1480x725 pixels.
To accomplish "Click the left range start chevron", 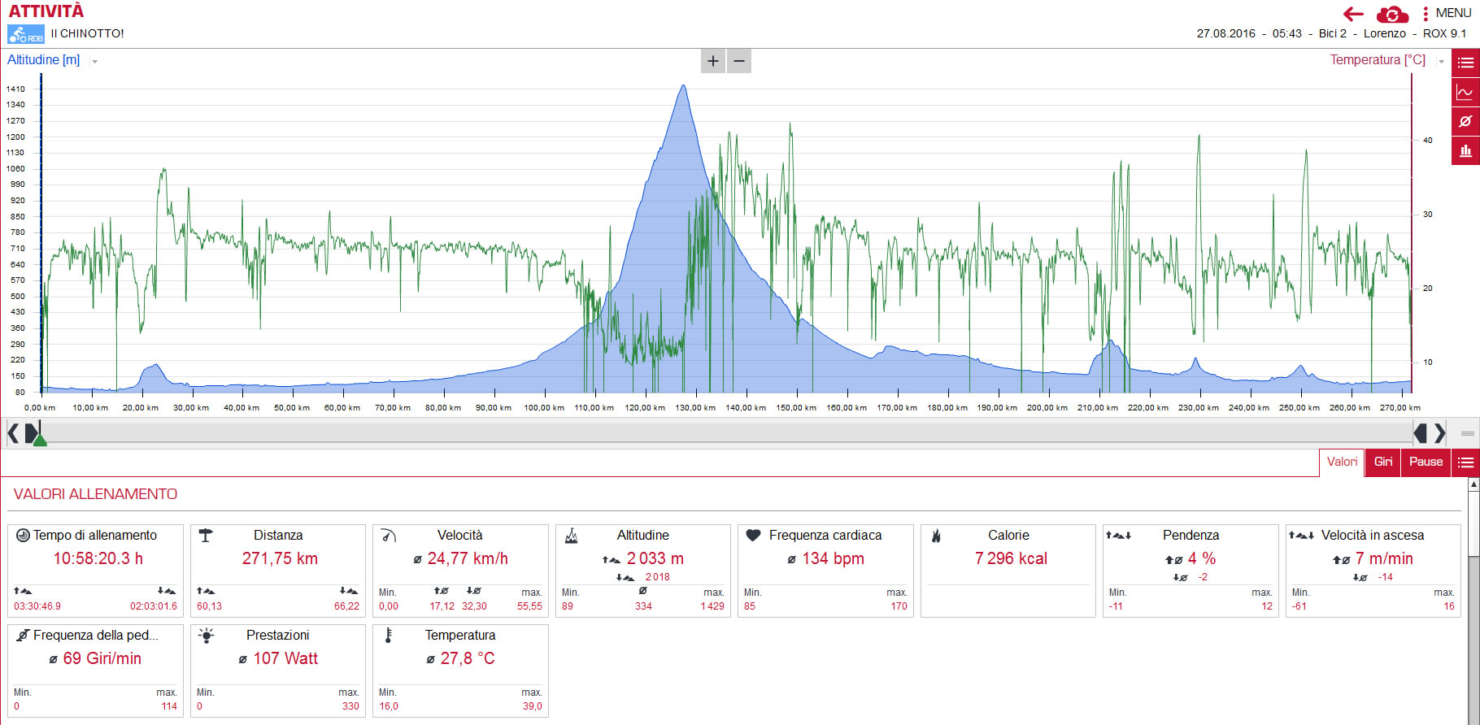I will [13, 433].
